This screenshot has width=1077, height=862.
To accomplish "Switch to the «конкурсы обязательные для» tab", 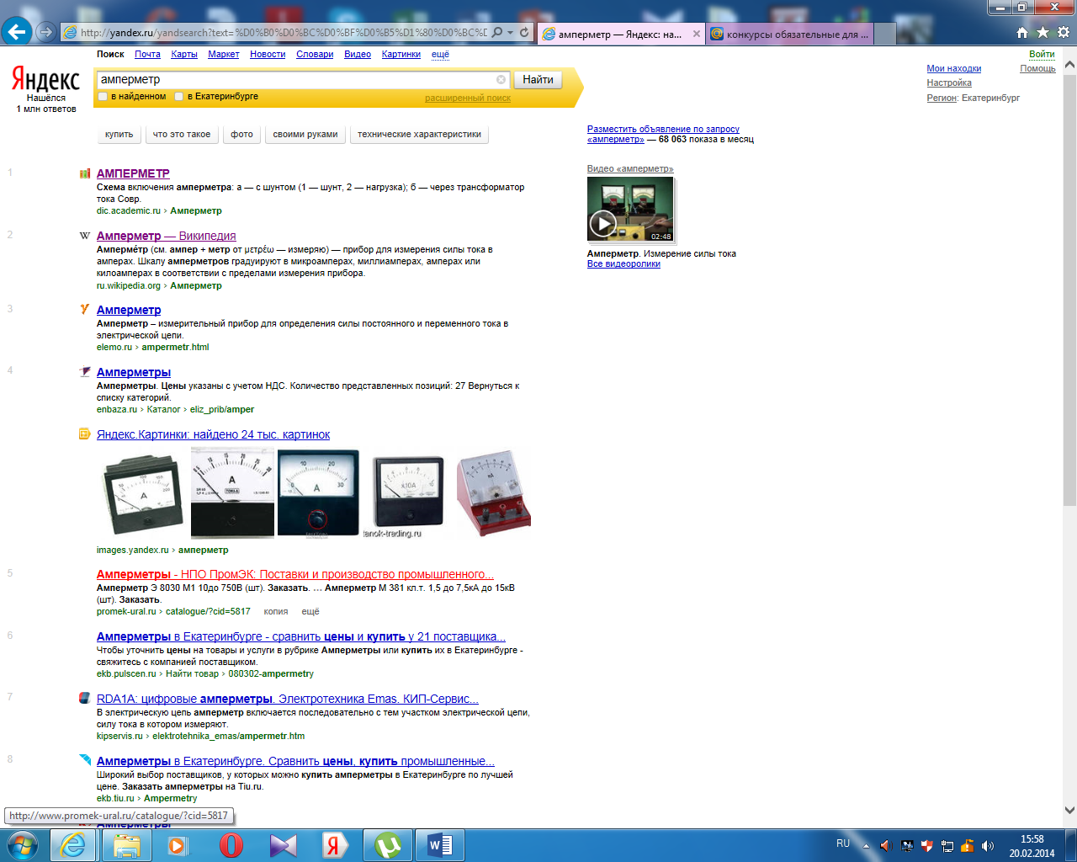I will click(x=789, y=35).
